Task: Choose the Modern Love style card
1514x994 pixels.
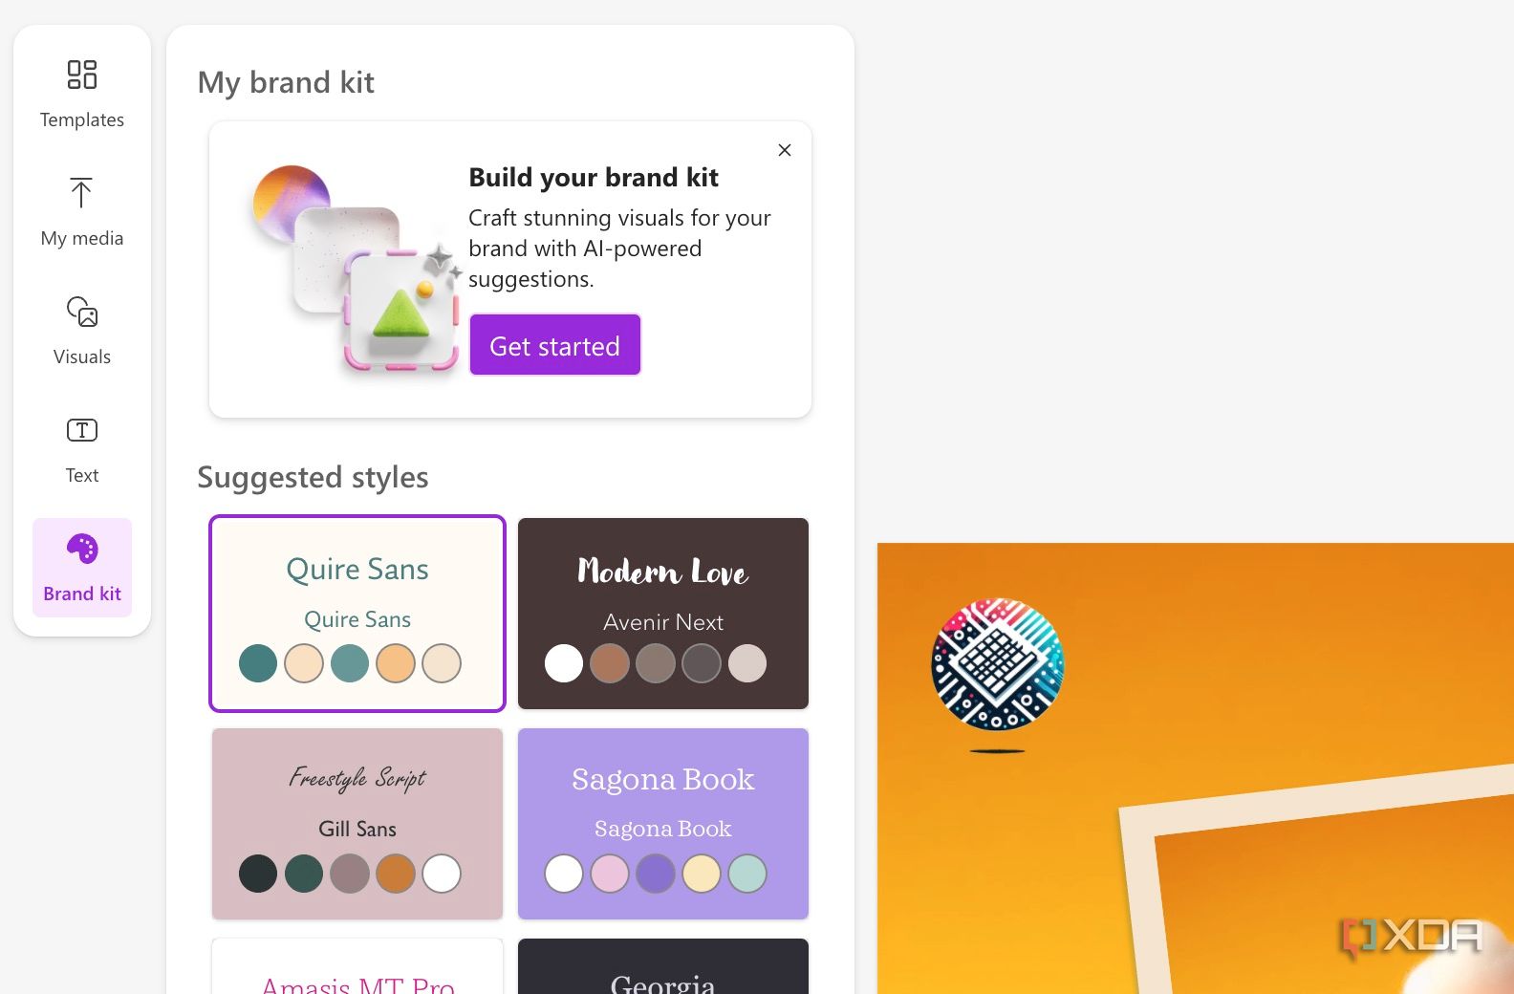Action: click(663, 614)
